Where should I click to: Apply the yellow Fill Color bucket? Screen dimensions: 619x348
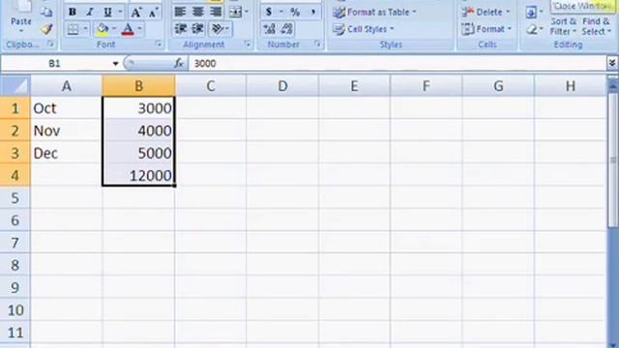[x=103, y=29]
